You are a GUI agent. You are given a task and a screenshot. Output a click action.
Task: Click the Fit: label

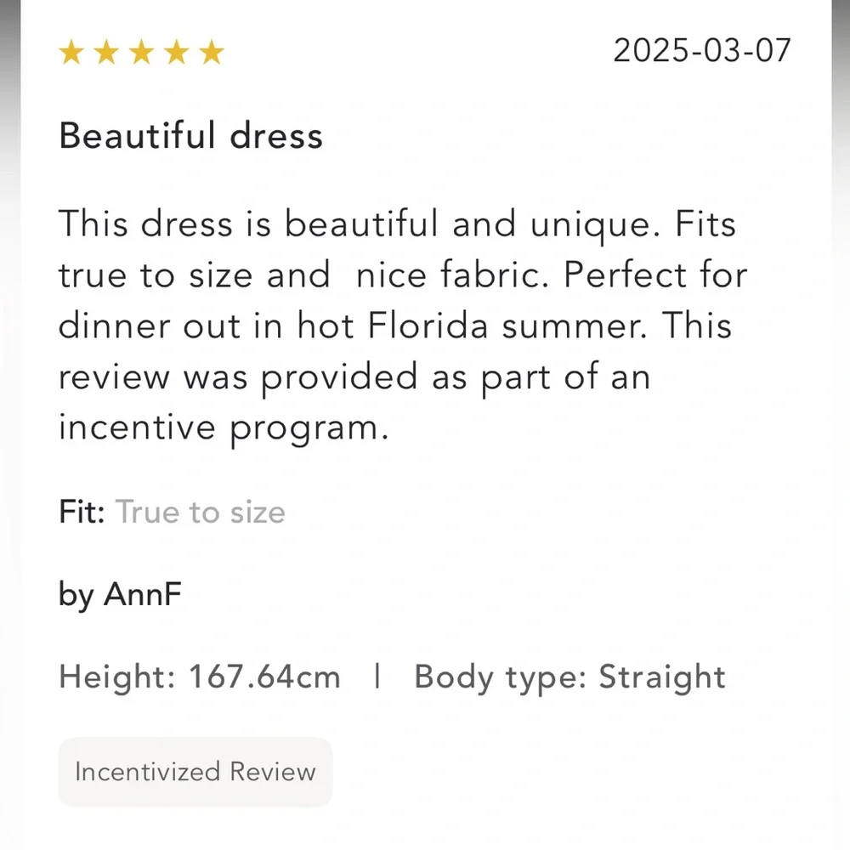tap(82, 511)
